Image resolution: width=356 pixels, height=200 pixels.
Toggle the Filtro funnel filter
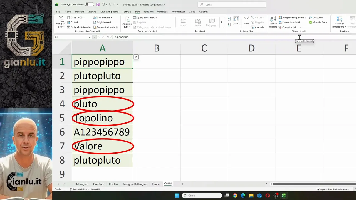pos(246,21)
